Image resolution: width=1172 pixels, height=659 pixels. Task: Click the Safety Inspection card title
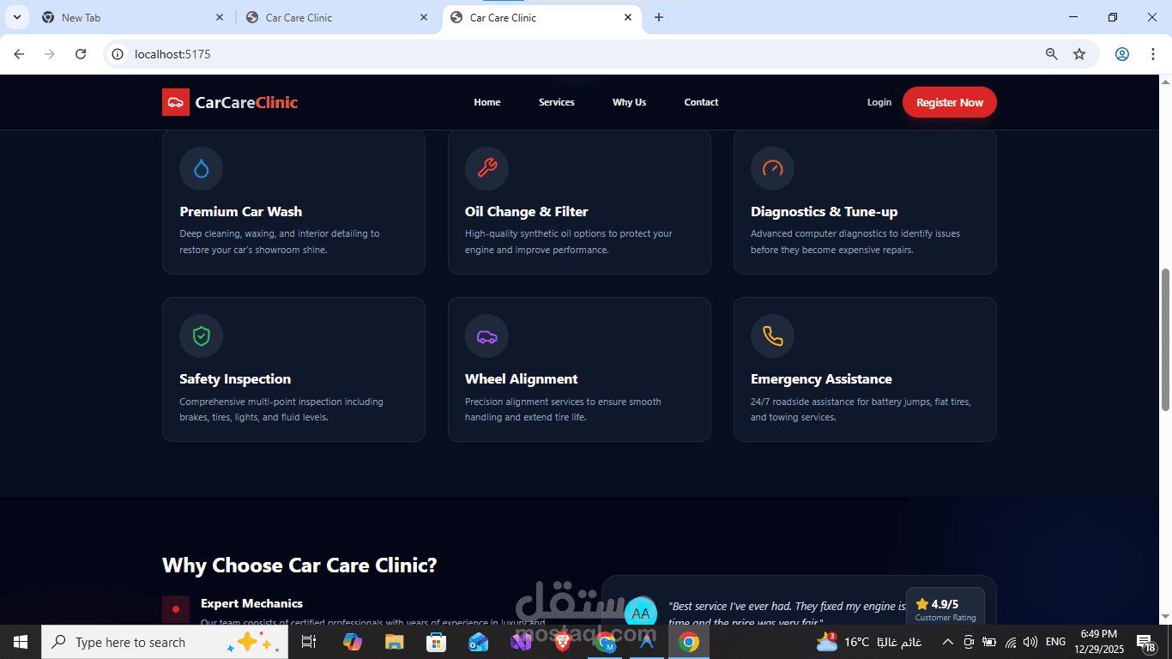point(235,379)
